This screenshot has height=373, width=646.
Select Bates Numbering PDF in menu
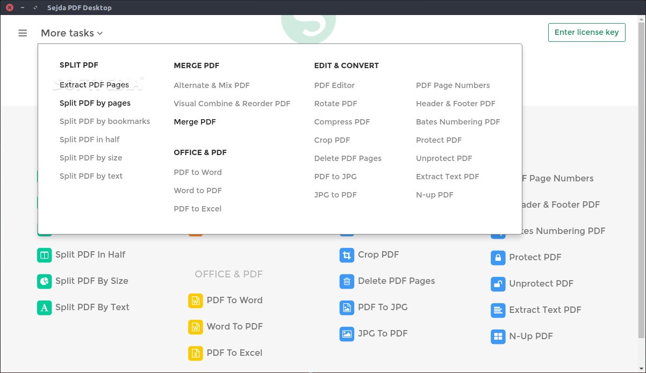coord(458,122)
